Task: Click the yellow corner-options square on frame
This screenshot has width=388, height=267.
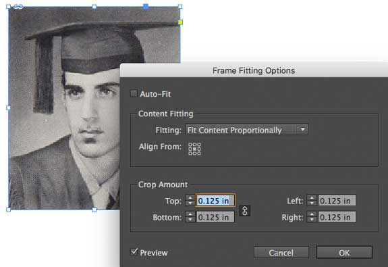Action: coord(180,22)
